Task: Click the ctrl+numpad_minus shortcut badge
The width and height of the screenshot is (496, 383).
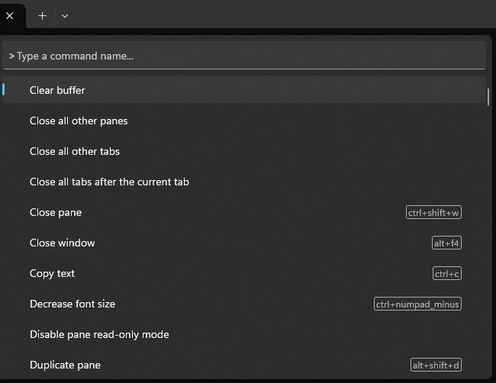Action: (x=417, y=304)
